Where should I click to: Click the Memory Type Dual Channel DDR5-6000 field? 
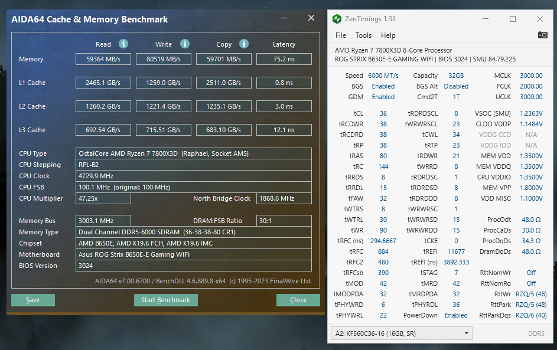(194, 232)
